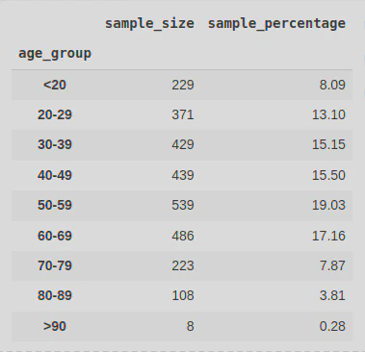The image size is (365, 352).
Task: Click the 70-79 age group label
Action: click(x=55, y=265)
